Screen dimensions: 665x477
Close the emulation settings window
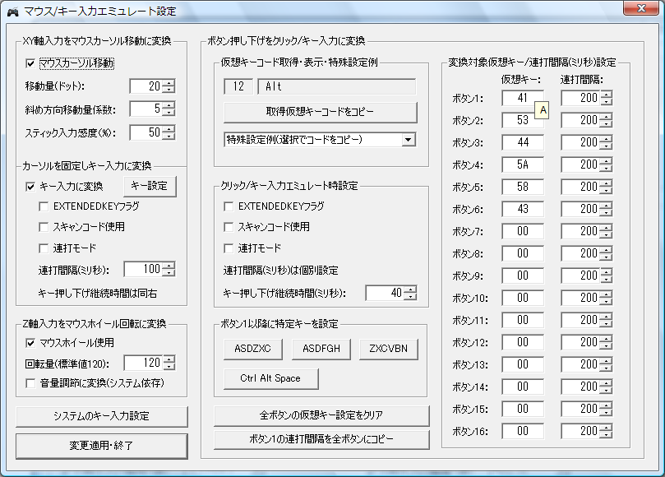point(635,10)
